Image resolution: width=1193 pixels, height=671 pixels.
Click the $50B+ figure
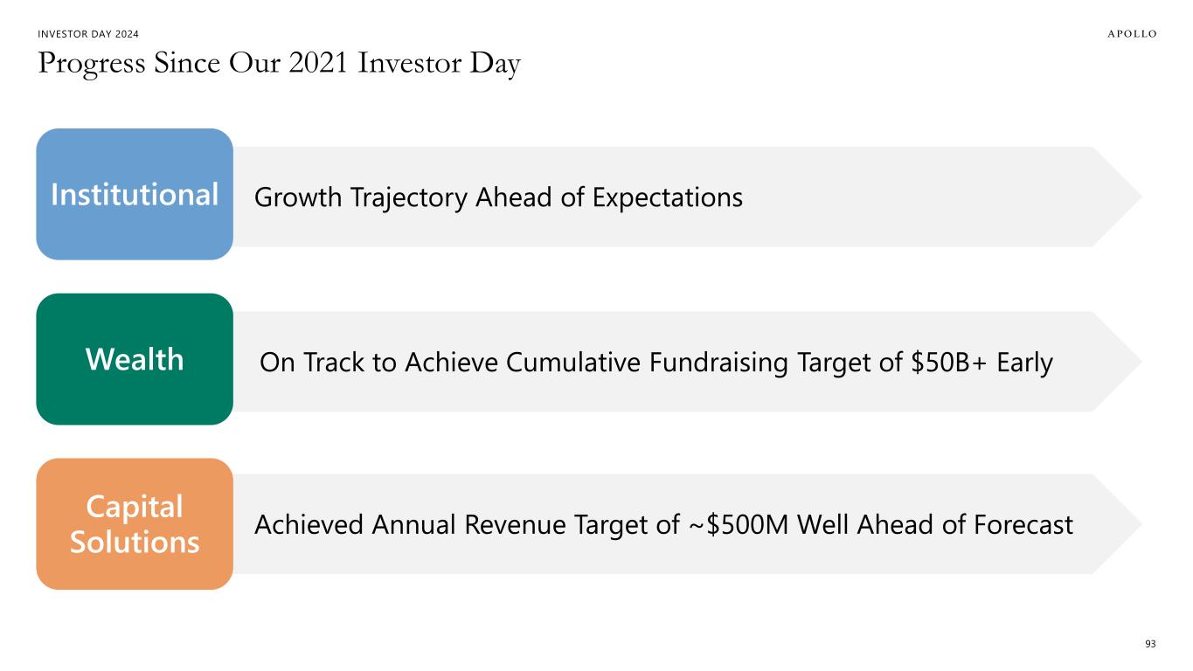pos(948,363)
